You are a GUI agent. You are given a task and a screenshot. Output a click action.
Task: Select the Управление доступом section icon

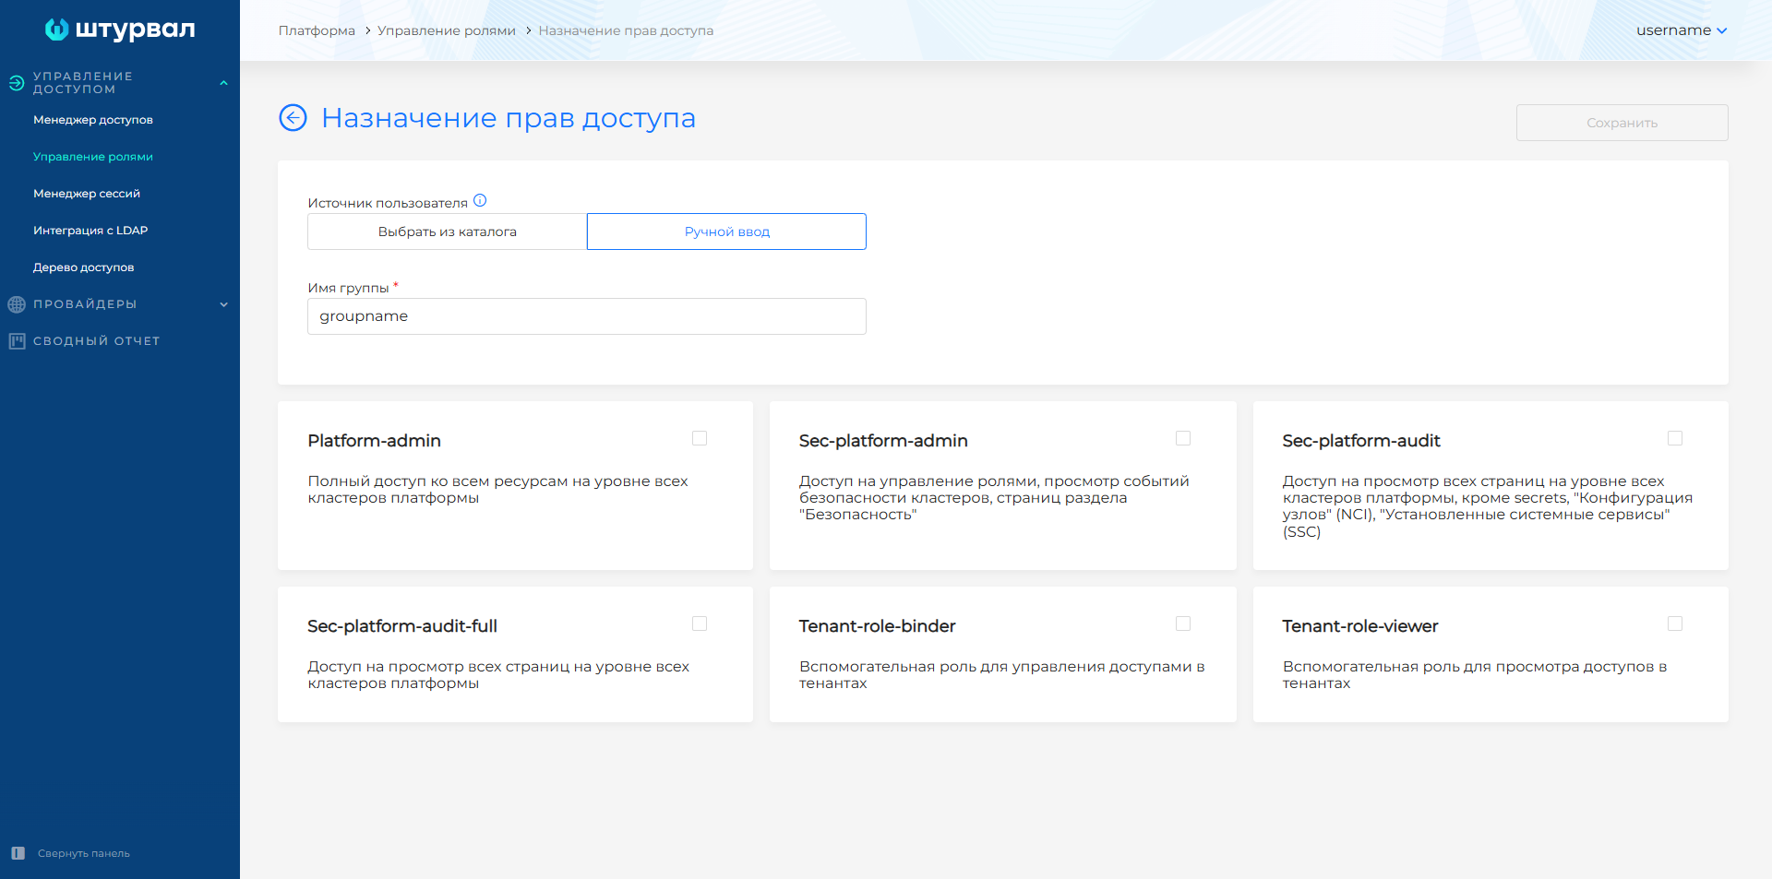pyautogui.click(x=16, y=83)
